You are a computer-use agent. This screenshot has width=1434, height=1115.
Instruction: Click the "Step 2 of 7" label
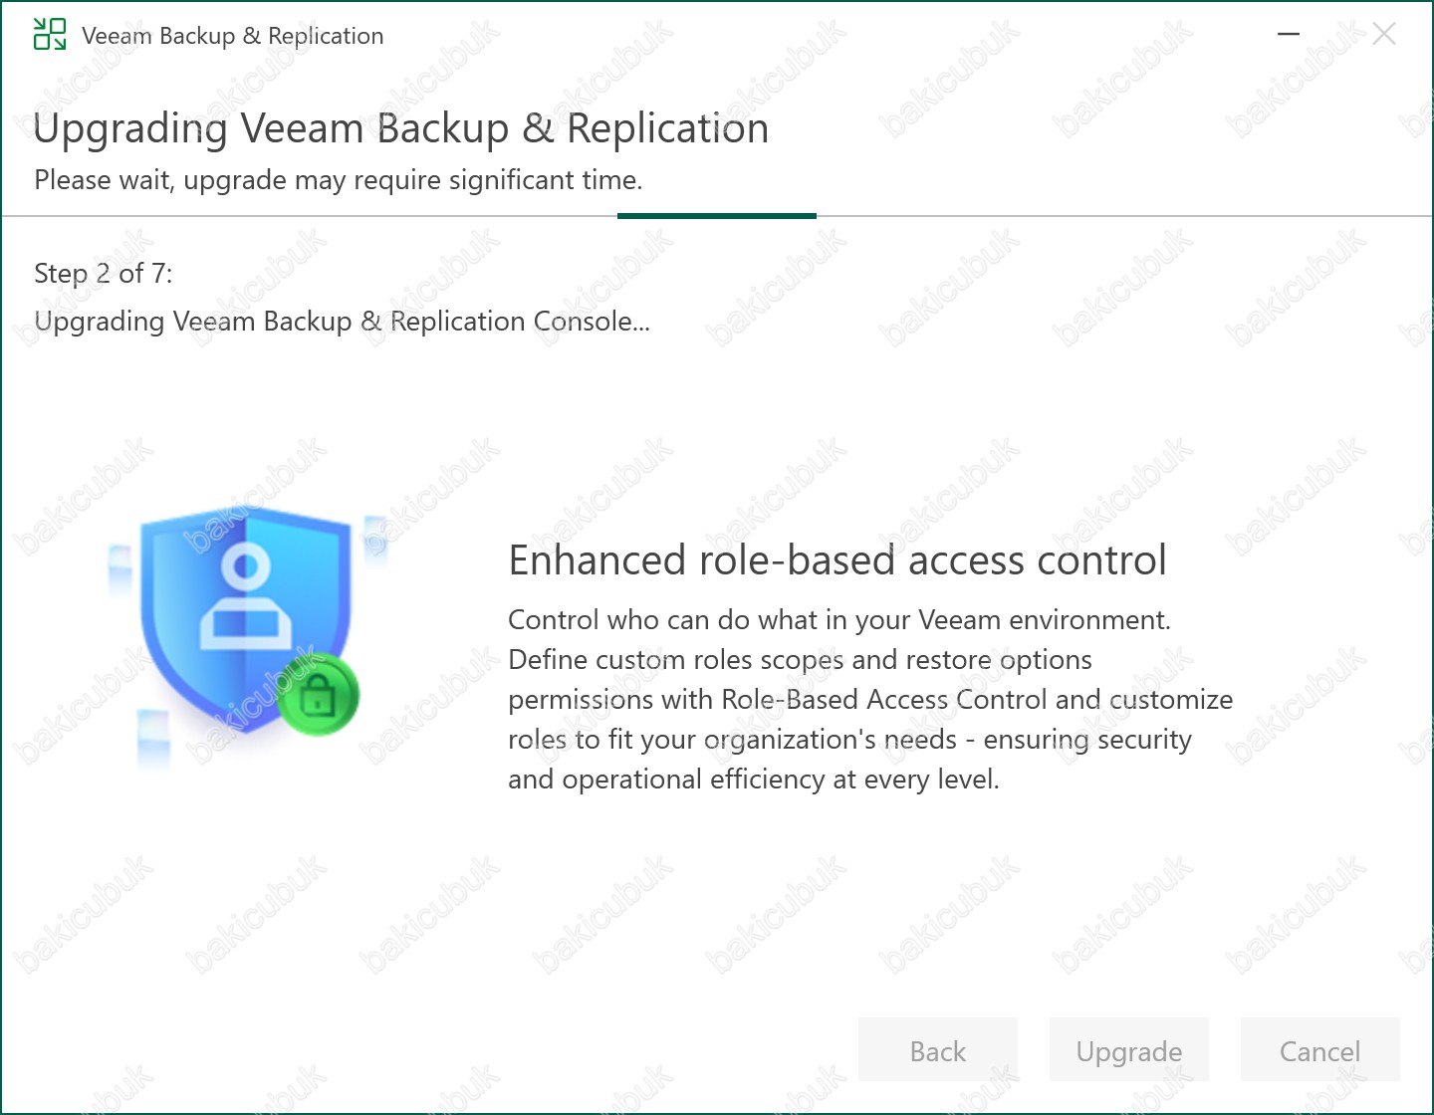tap(104, 273)
